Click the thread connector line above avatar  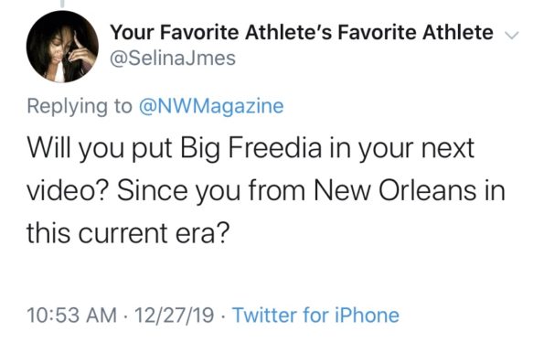(x=62, y=4)
